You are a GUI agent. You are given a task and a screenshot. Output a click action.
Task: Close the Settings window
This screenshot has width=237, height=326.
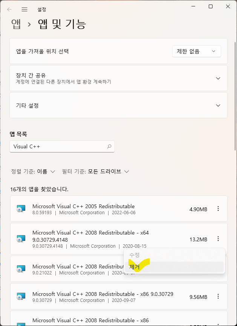coord(228,6)
